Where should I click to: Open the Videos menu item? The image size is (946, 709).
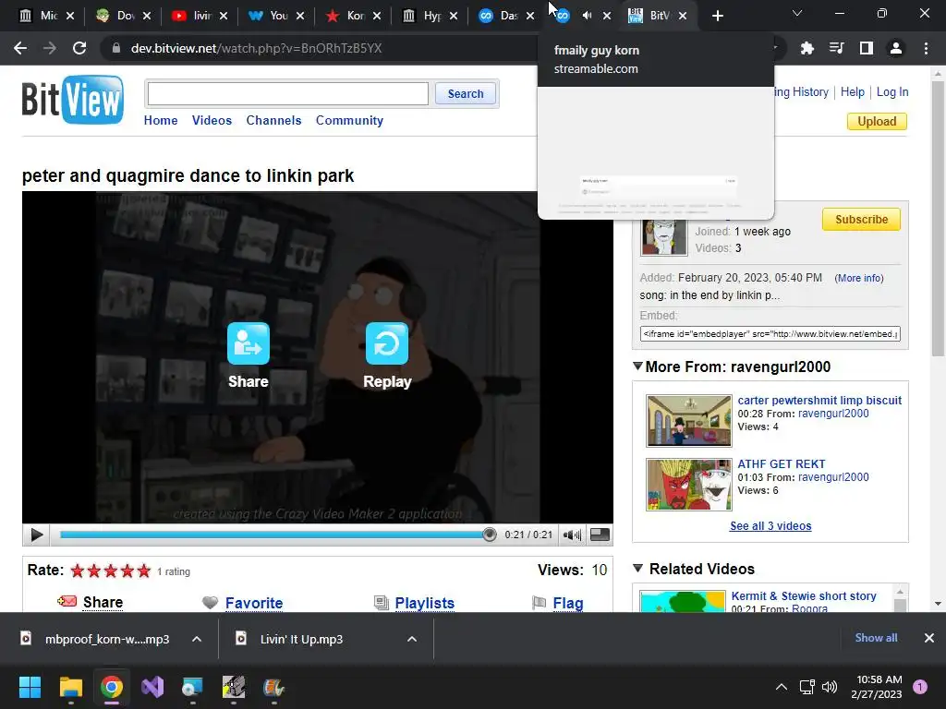point(212,120)
